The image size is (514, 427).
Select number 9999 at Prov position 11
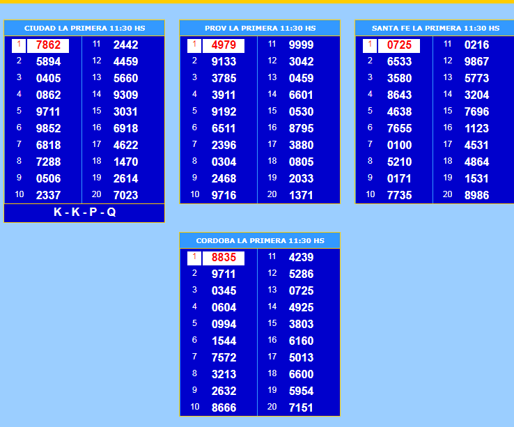[x=301, y=45]
